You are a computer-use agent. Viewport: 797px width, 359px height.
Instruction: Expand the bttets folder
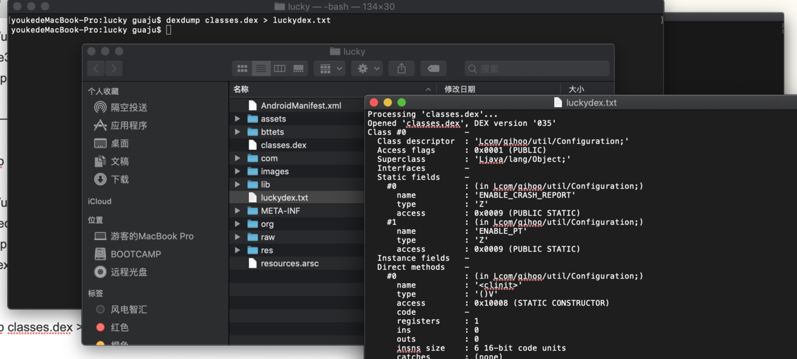click(x=238, y=132)
